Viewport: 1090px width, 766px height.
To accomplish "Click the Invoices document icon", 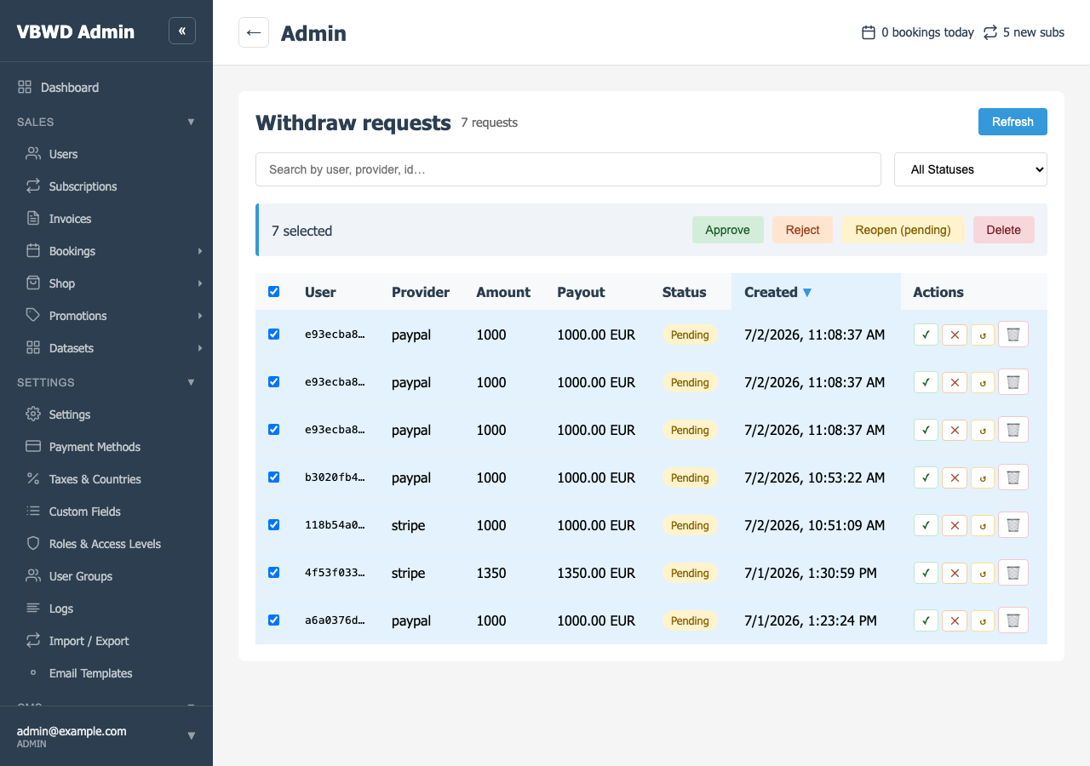I will [x=33, y=218].
